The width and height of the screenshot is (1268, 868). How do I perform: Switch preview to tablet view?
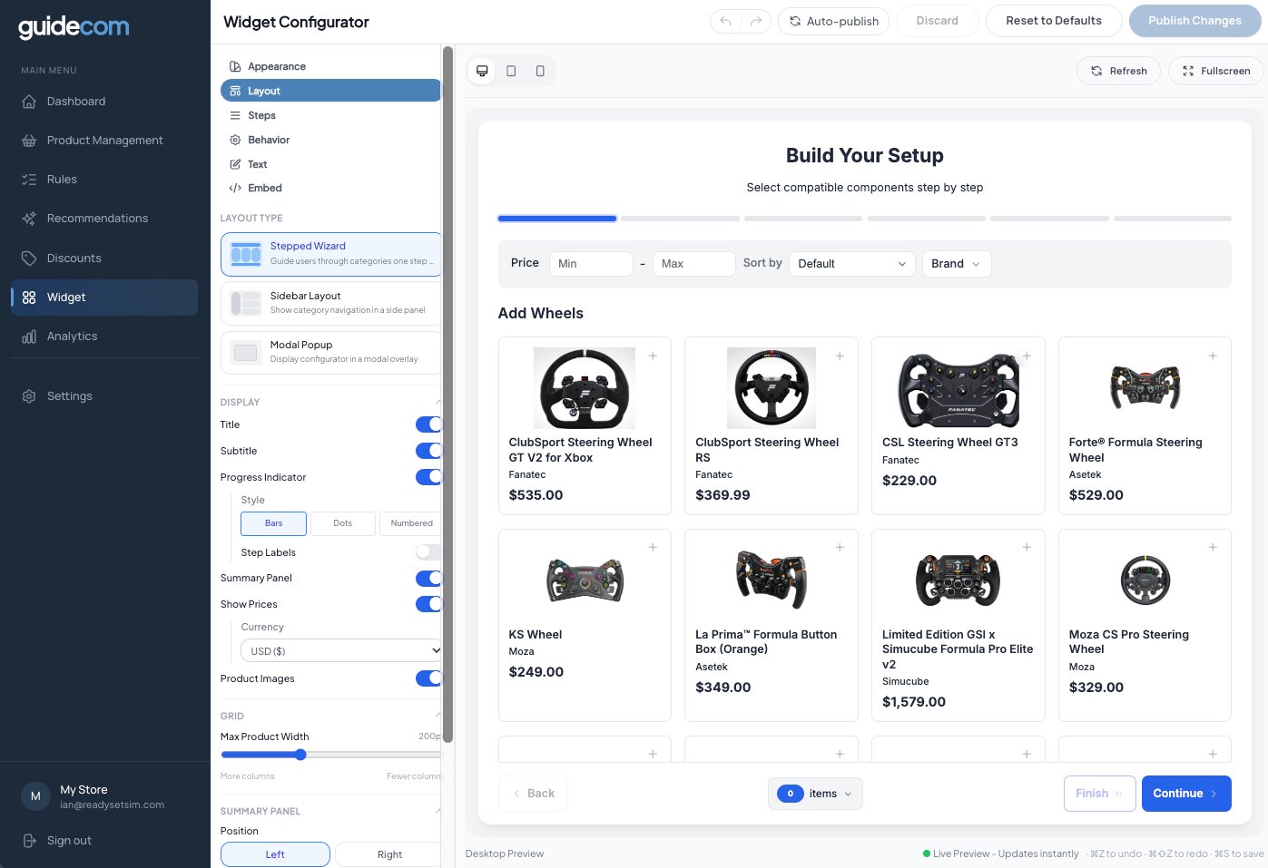click(x=511, y=70)
